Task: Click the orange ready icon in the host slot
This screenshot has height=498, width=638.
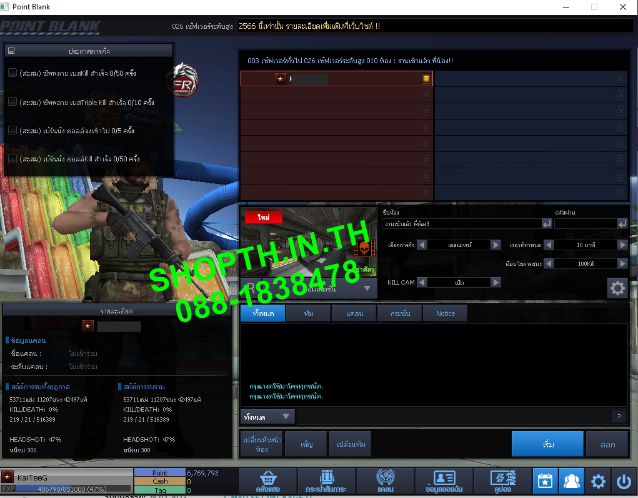Action: click(426, 79)
